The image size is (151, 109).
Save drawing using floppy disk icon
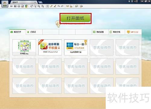[x=15, y=6]
